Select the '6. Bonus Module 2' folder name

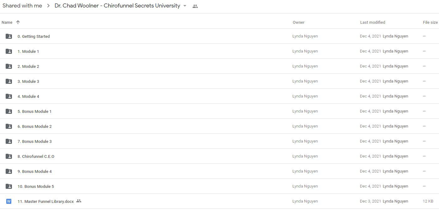(35, 126)
